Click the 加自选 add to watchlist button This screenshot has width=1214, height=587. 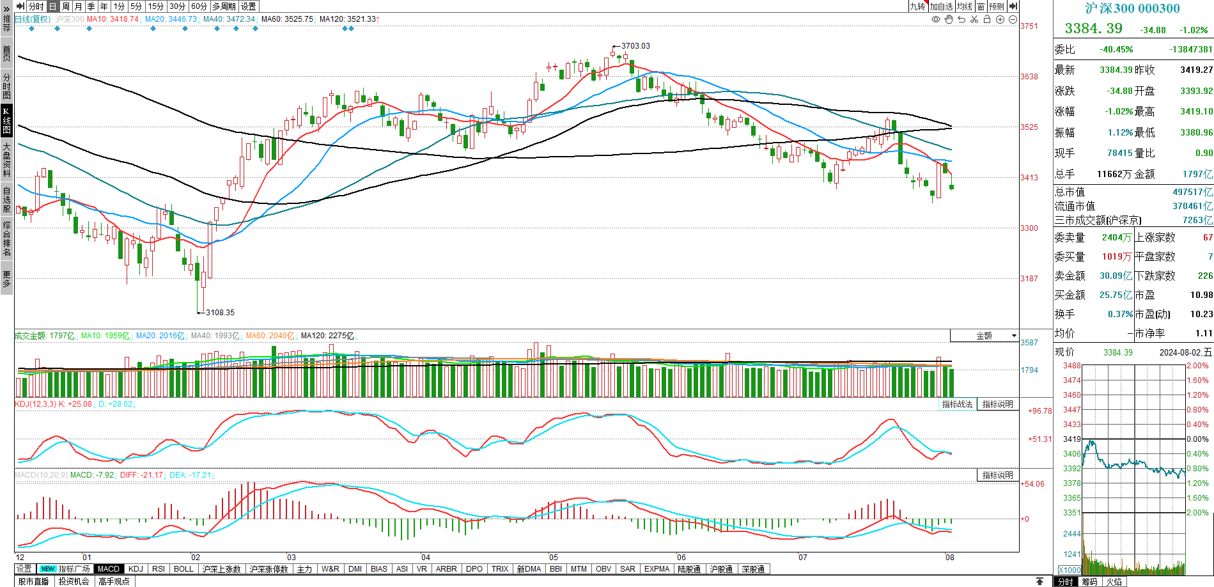click(941, 6)
